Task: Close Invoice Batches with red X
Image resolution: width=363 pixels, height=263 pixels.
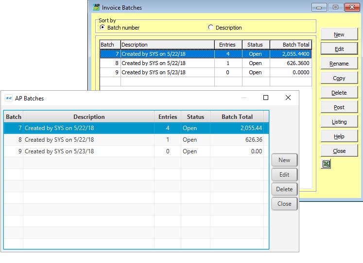Action: (352, 7)
